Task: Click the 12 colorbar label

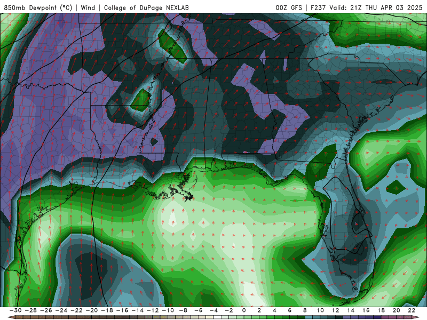Action: (336, 310)
